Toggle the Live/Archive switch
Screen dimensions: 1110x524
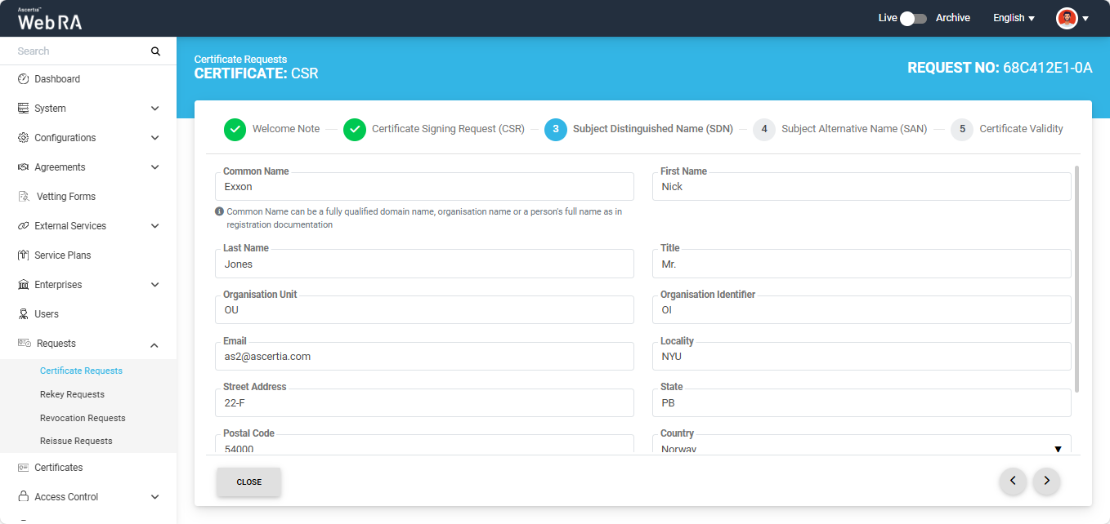(x=913, y=18)
